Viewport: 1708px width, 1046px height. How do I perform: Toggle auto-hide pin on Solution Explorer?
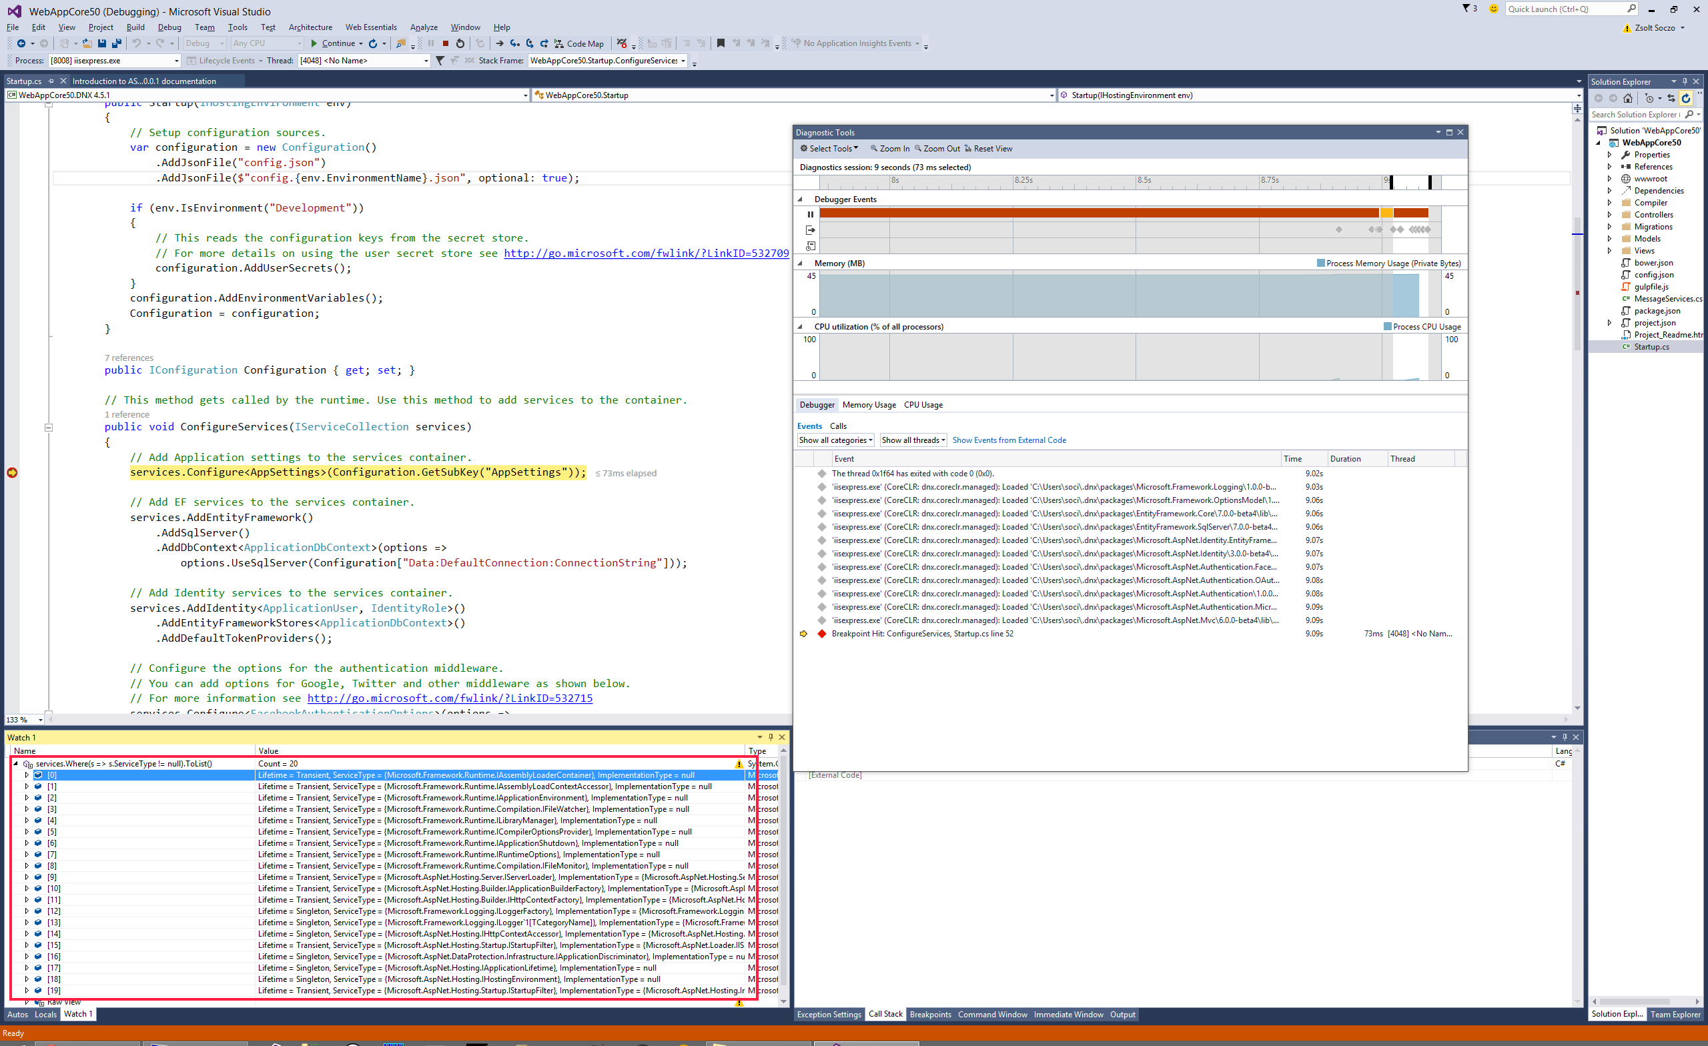(x=1685, y=81)
